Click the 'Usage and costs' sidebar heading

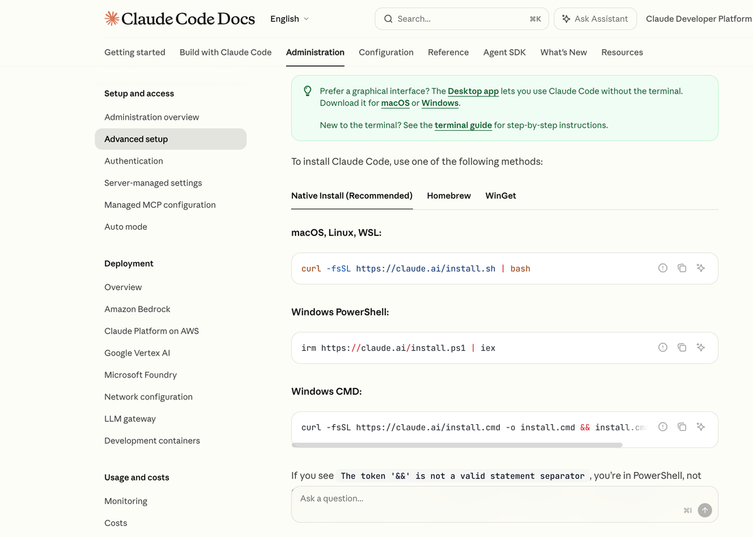coord(137,477)
